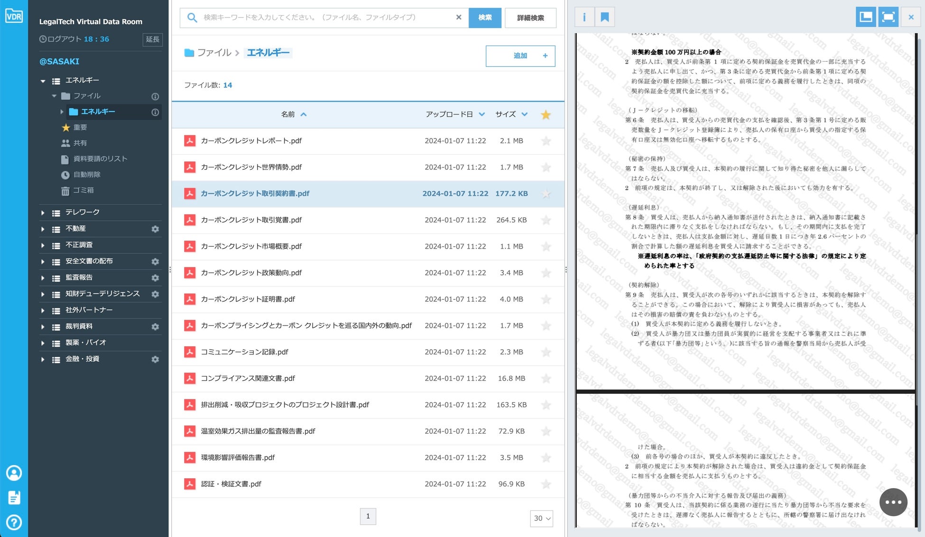Sort by アップロード日 dropdown arrow
This screenshot has width=925, height=537.
[482, 114]
